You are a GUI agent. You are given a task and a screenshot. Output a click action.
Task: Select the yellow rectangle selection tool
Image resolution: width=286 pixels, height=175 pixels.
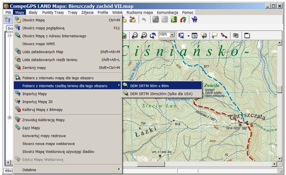point(215,35)
